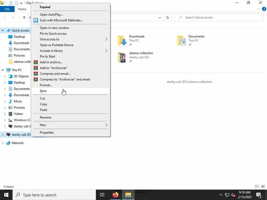Click the recent path stanky usb (D:)\obama collection
Viewport: 267px width, 200px height.
(x=189, y=82)
